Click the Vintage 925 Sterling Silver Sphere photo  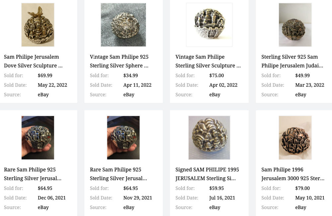coord(123,25)
